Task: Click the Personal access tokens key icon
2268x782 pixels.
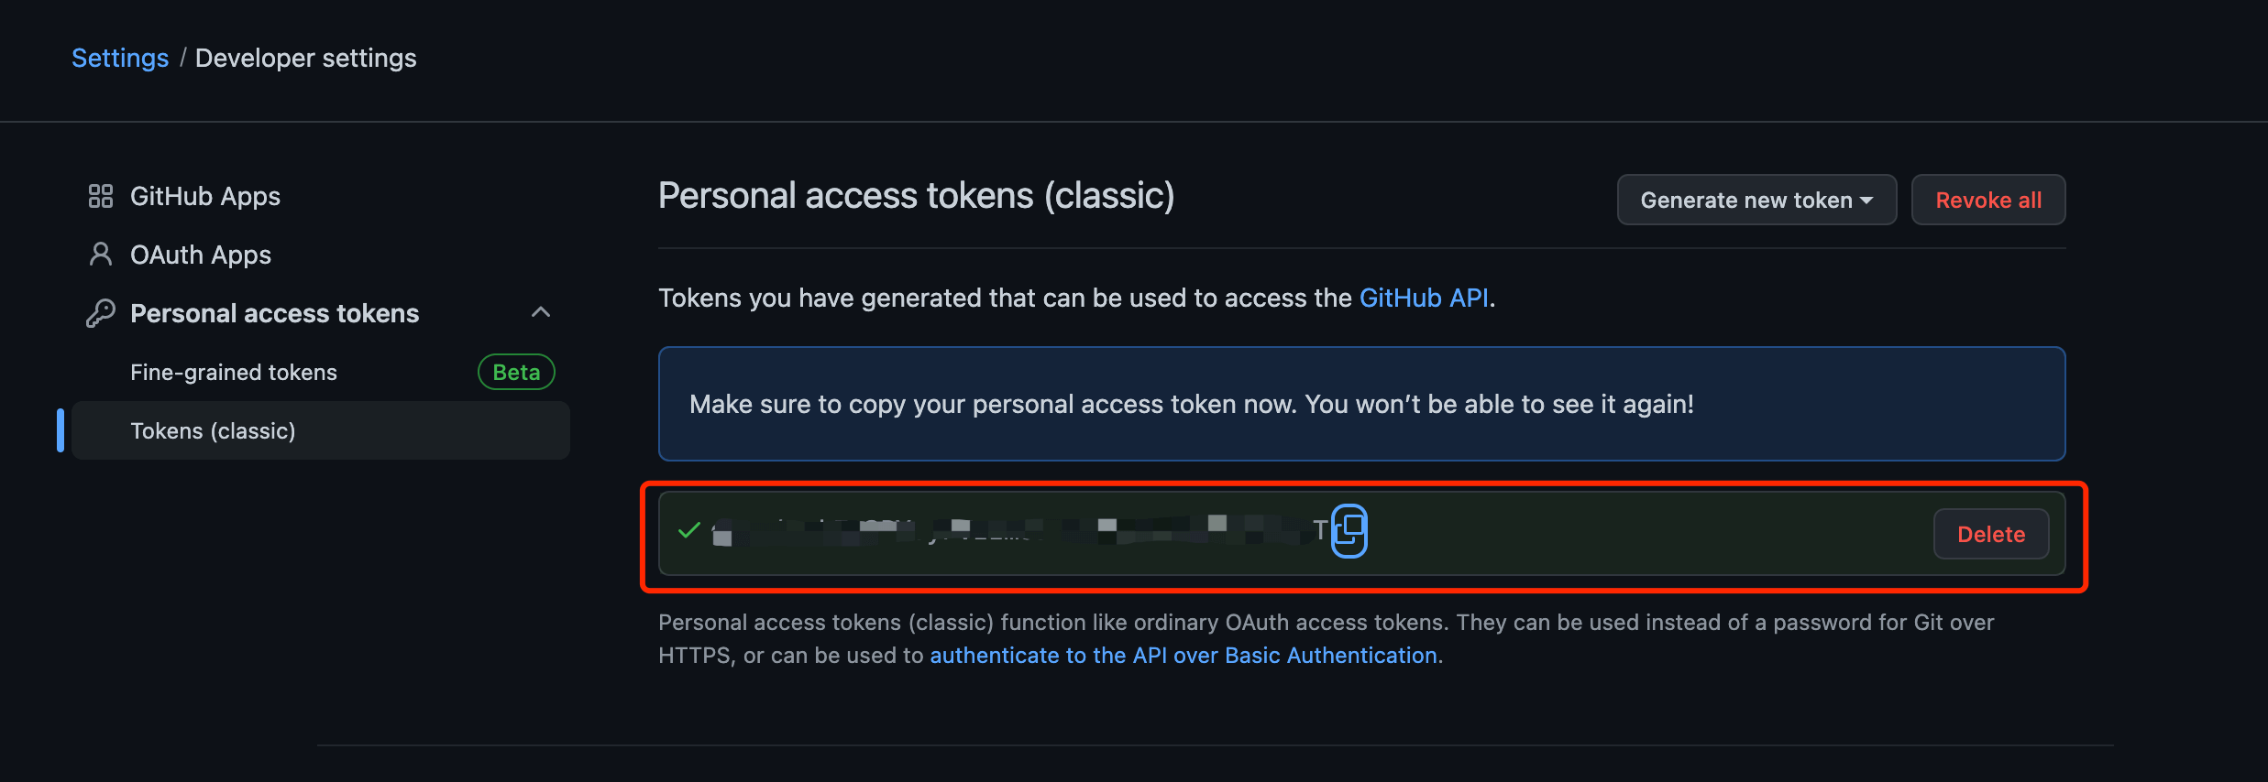Action: click(101, 313)
